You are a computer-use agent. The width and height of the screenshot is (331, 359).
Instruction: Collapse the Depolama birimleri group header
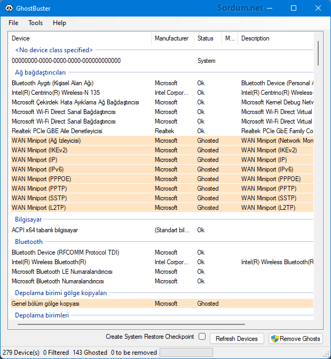click(x=42, y=315)
